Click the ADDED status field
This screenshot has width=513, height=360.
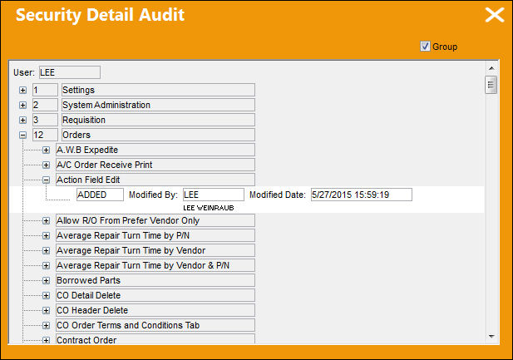point(100,195)
